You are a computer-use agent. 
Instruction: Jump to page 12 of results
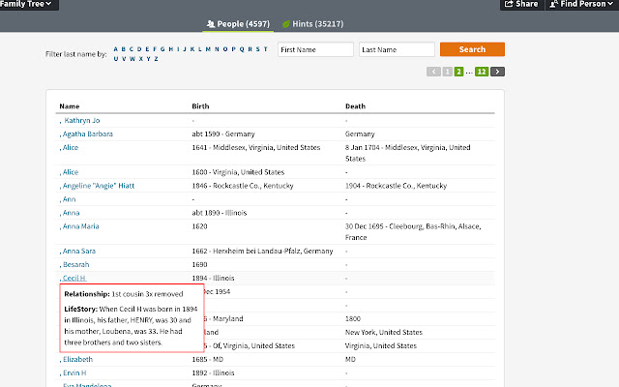point(481,72)
